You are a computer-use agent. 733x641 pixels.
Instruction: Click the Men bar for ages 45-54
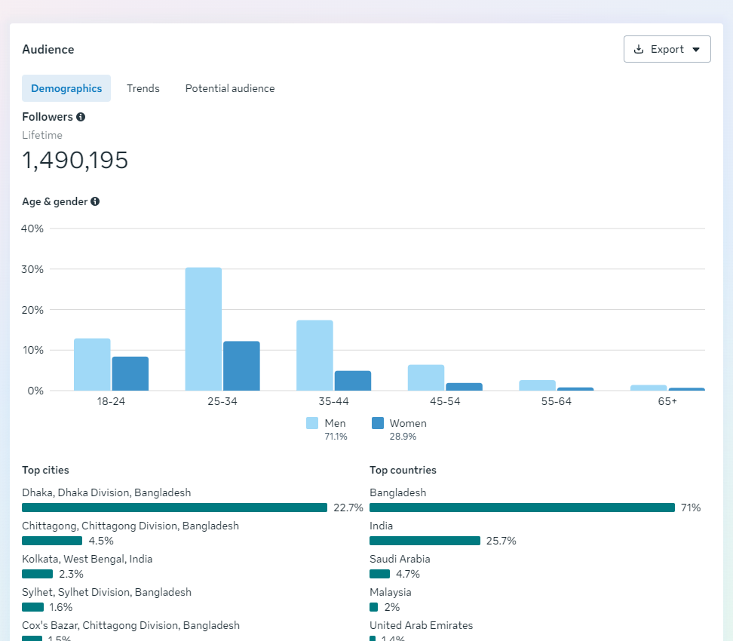click(426, 378)
